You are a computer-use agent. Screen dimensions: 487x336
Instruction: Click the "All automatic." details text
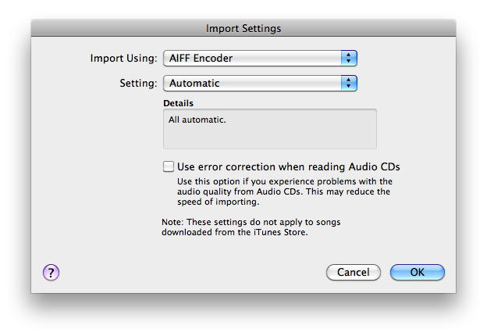click(x=196, y=120)
